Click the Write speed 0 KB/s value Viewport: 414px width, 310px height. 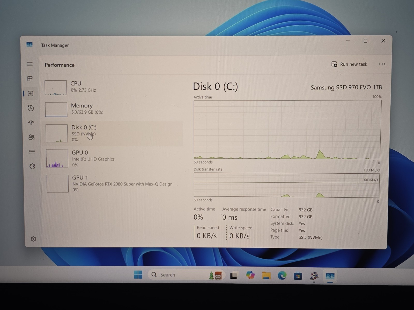(x=239, y=236)
